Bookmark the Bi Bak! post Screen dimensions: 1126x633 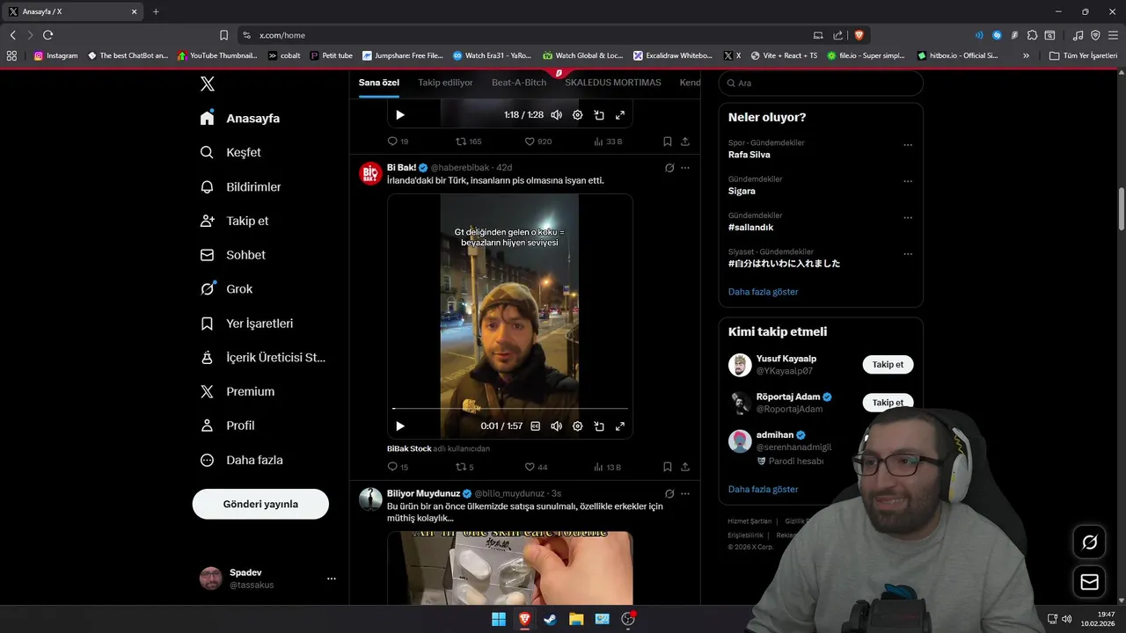[668, 467]
